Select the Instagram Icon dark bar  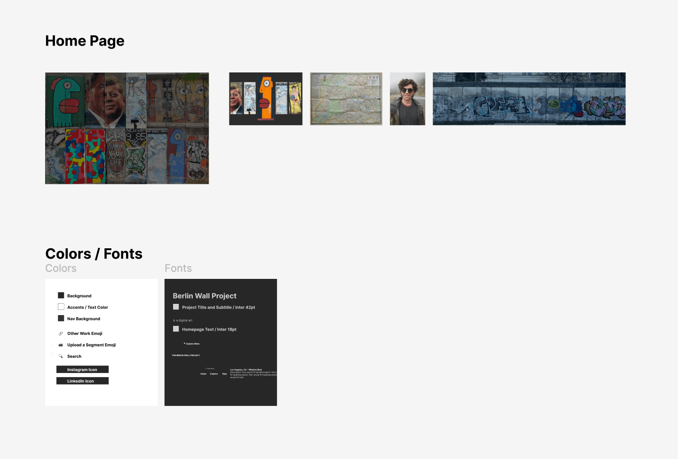(x=82, y=370)
